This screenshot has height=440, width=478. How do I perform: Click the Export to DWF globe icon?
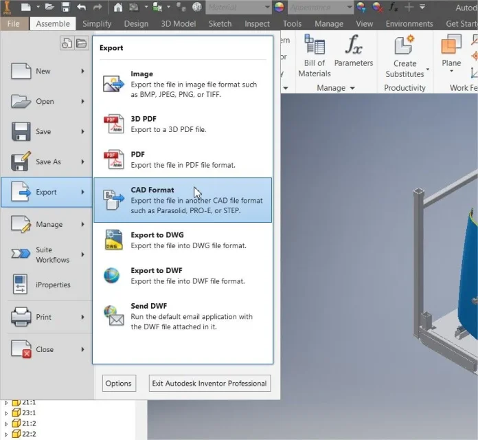[x=111, y=275]
